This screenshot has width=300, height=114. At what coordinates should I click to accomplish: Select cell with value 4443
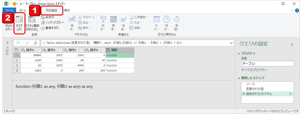coord(74,66)
